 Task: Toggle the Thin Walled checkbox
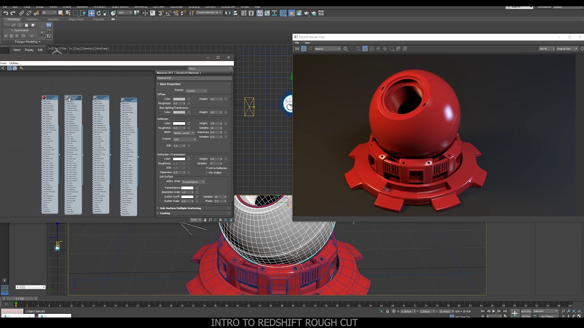(207, 173)
